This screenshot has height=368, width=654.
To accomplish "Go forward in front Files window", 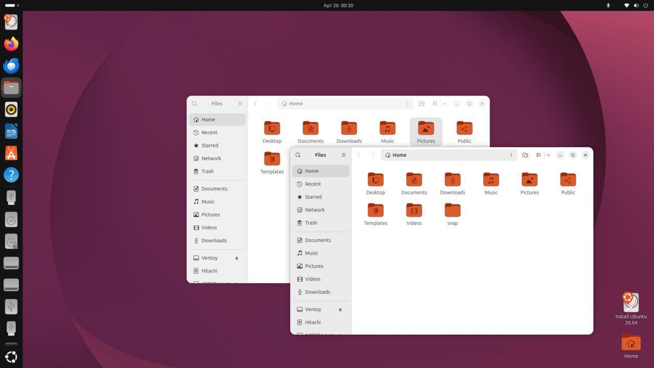I will pos(373,155).
